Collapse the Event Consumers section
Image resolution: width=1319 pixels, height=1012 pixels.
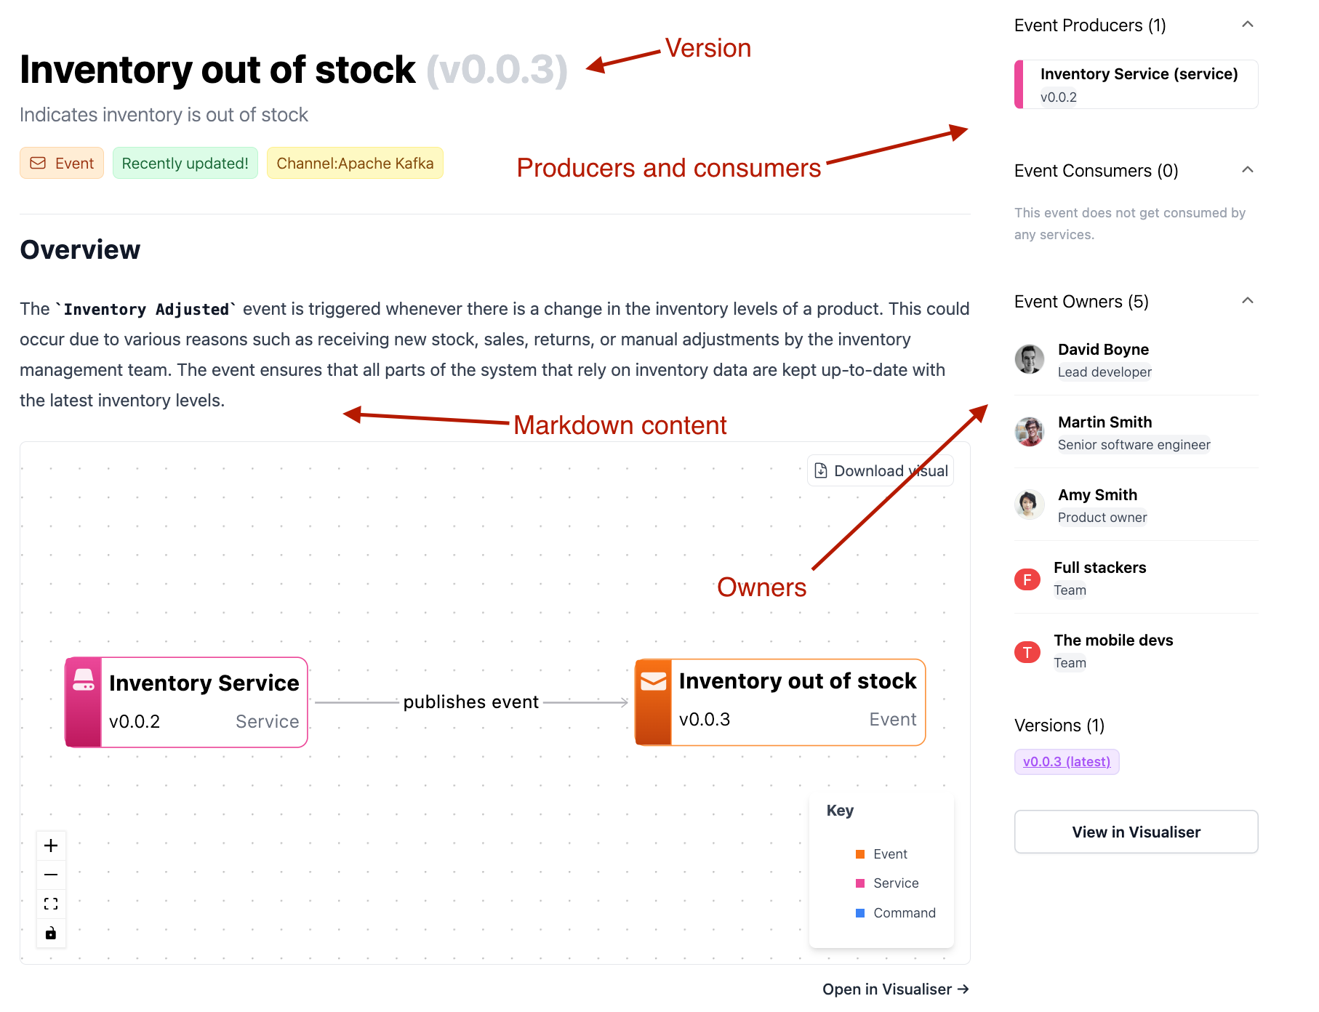point(1248,170)
